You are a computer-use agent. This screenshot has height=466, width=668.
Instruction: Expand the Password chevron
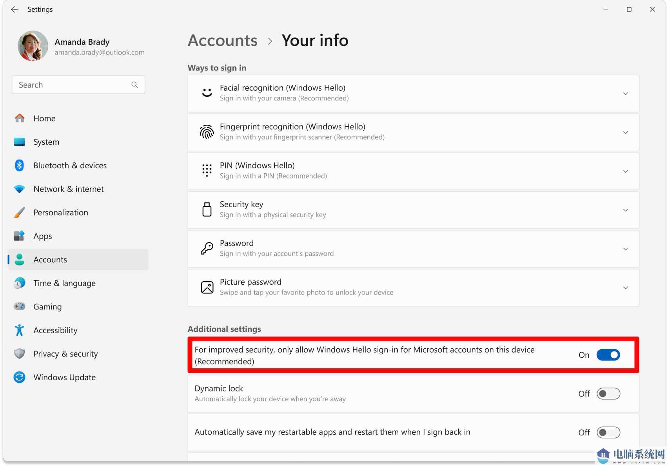coord(626,249)
